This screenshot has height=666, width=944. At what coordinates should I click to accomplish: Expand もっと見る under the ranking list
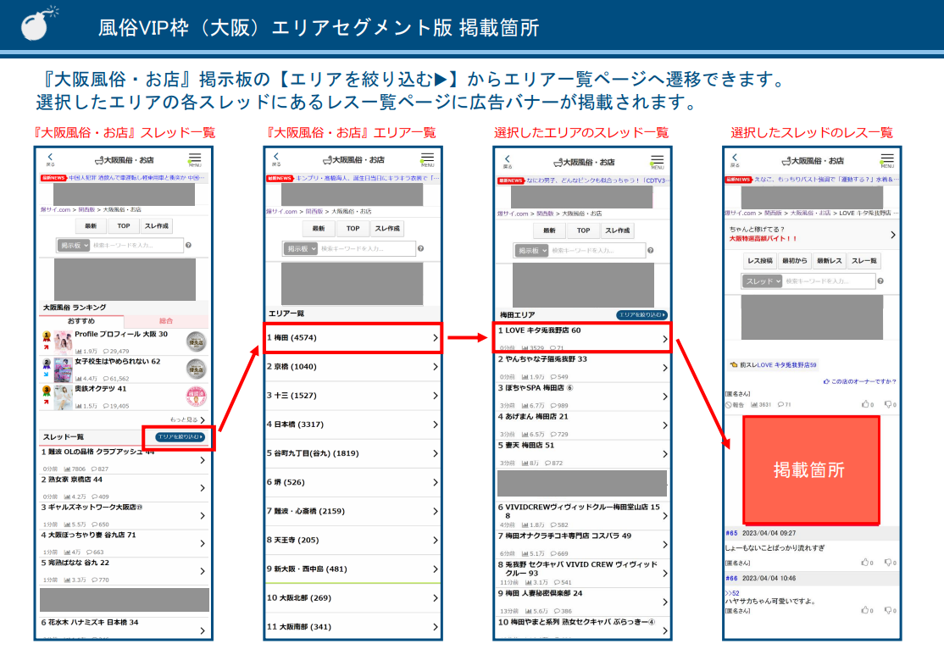click(187, 419)
